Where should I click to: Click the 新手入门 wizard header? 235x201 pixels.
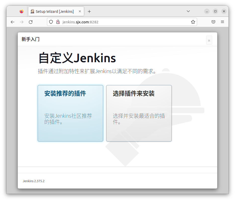click(x=30, y=39)
